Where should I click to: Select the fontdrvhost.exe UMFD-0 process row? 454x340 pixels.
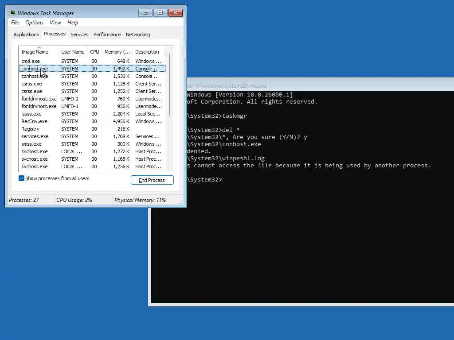(x=92, y=99)
